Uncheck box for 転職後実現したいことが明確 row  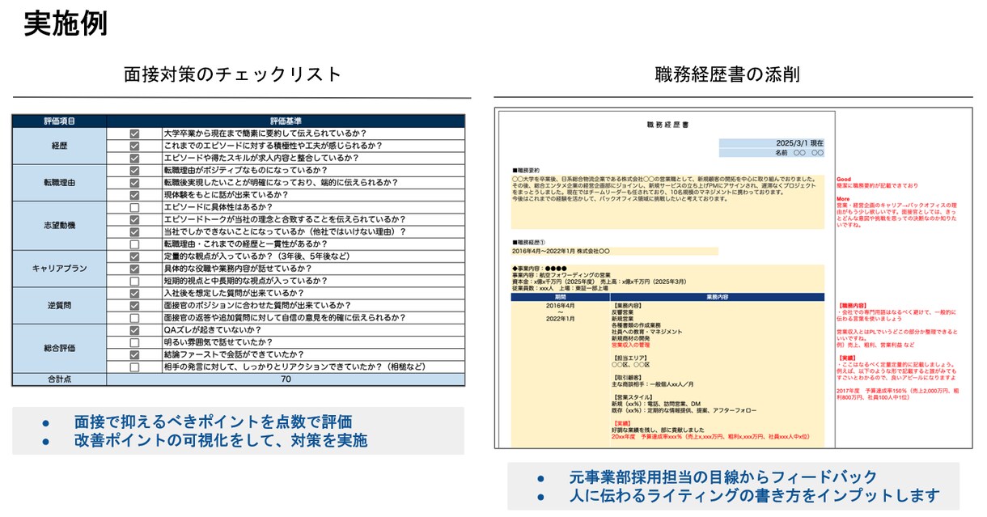click(134, 183)
